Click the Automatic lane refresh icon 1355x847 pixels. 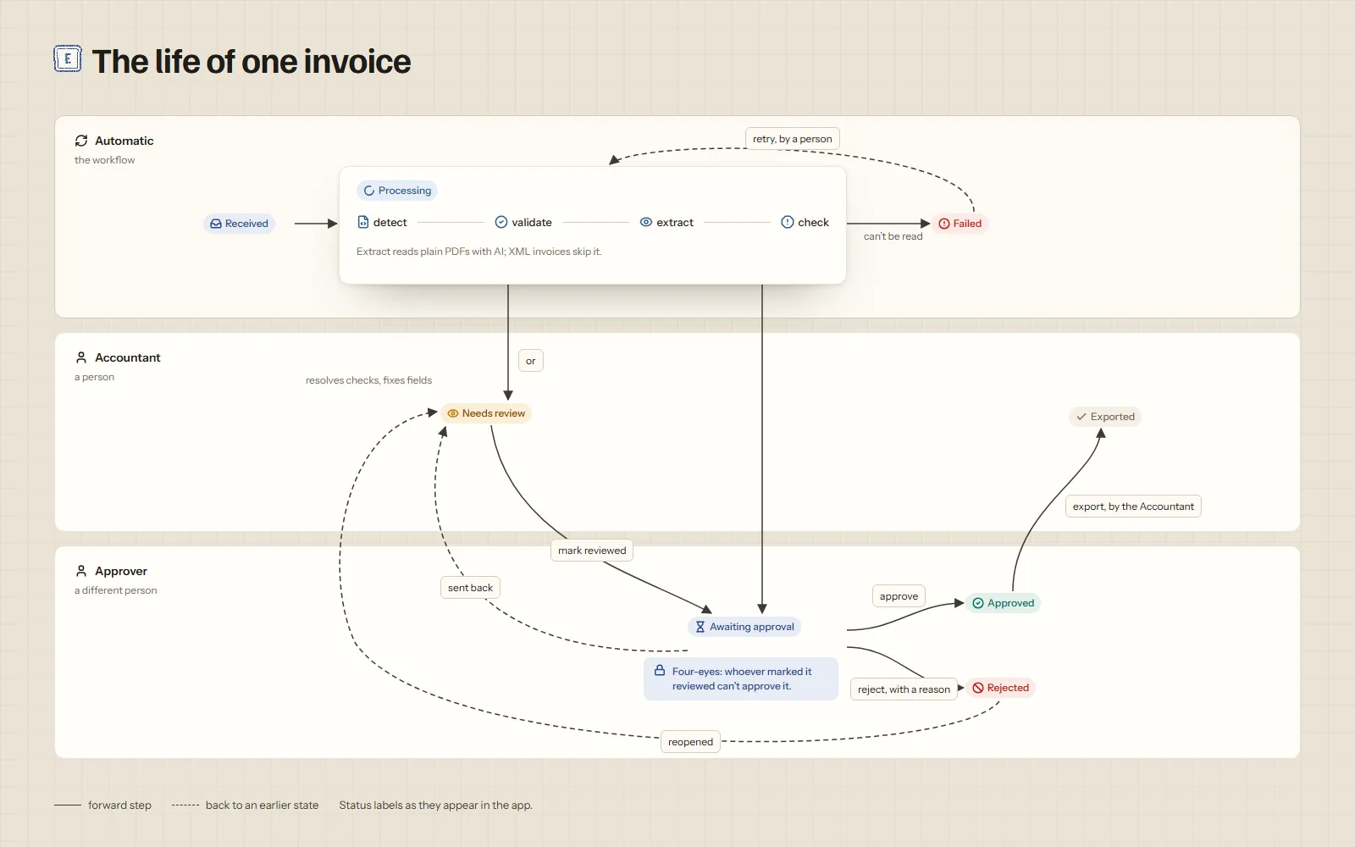(x=81, y=141)
